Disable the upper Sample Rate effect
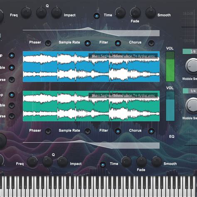This screenshot has width=197, height=197. [88, 43]
